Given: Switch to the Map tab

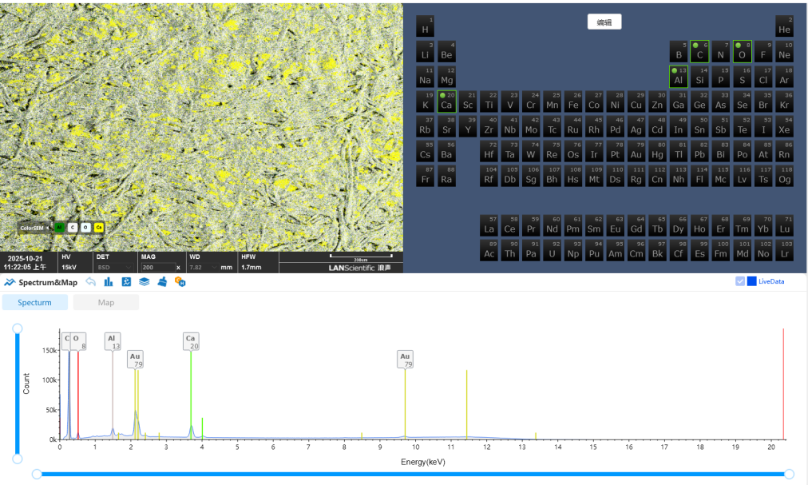Looking at the screenshot, I should 105,303.
